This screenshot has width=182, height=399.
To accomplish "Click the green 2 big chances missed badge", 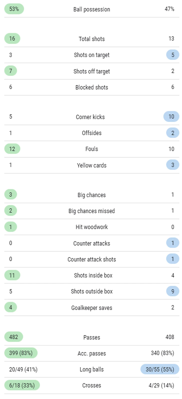I will 10,211.
